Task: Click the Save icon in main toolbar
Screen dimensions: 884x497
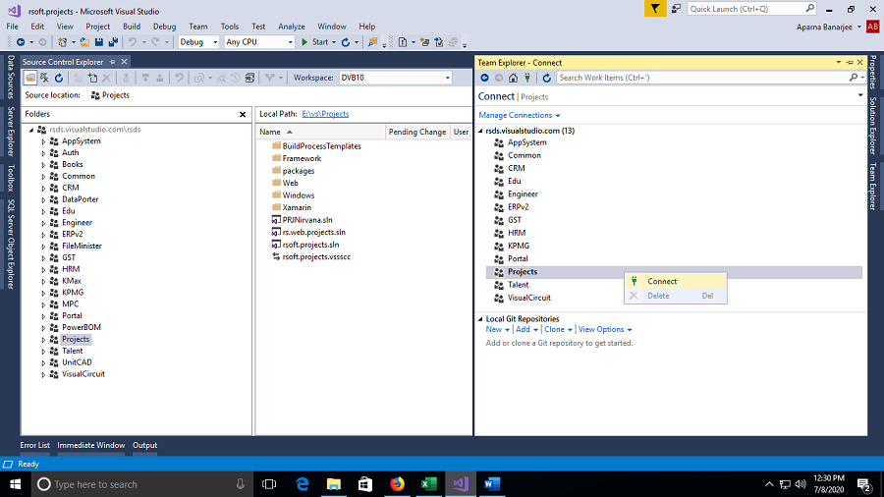Action: pyautogui.click(x=99, y=42)
